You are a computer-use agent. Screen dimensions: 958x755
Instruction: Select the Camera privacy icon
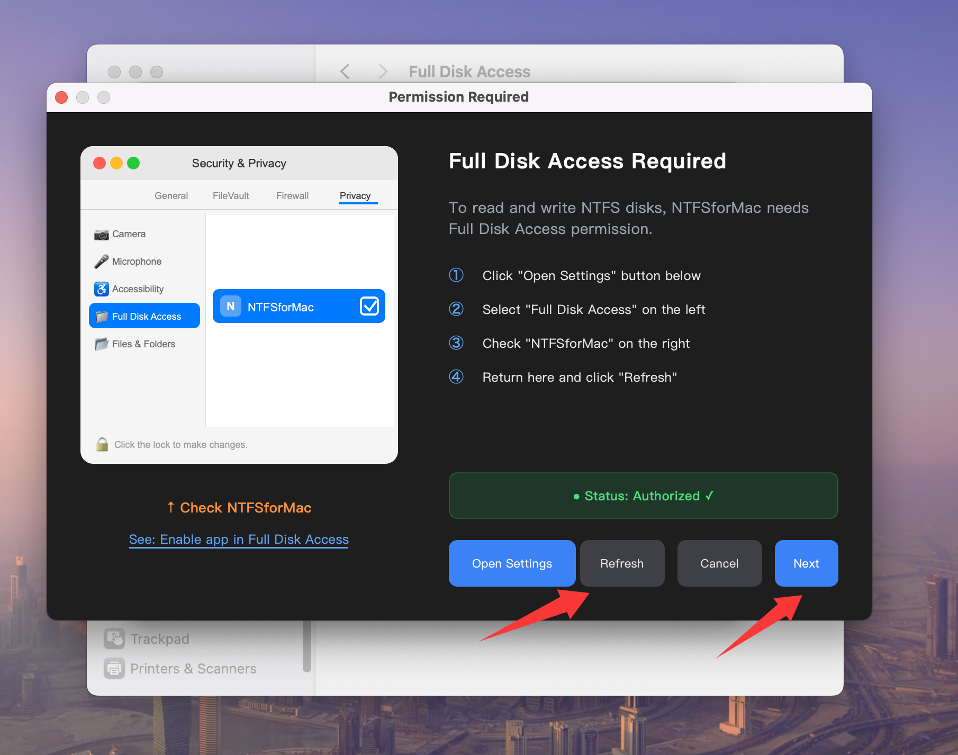click(x=102, y=233)
